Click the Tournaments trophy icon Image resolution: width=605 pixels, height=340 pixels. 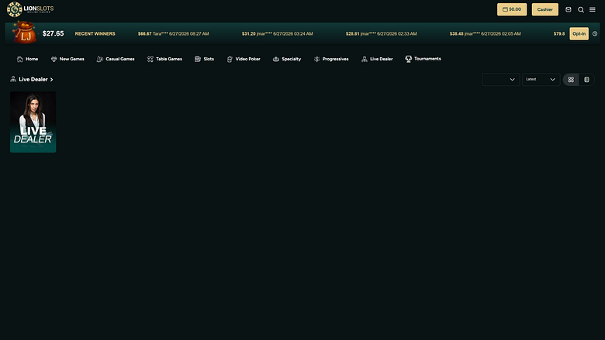coord(408,59)
